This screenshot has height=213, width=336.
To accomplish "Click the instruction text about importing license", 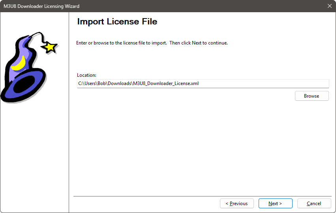I will [x=152, y=43].
